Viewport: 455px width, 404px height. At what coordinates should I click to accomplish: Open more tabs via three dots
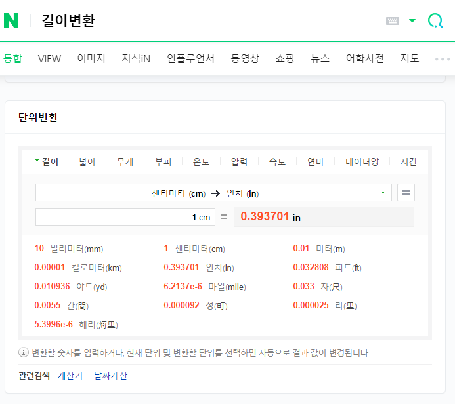click(443, 59)
